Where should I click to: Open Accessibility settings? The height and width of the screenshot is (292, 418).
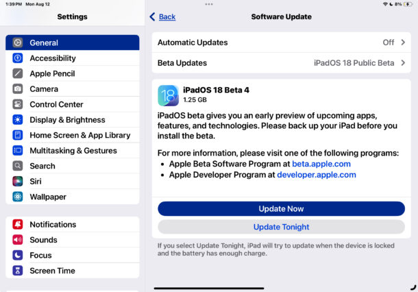point(73,58)
